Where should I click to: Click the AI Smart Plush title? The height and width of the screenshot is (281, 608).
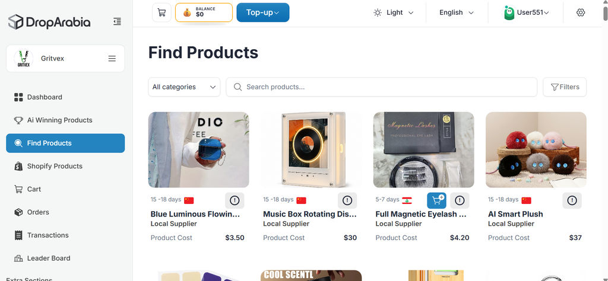coord(515,214)
